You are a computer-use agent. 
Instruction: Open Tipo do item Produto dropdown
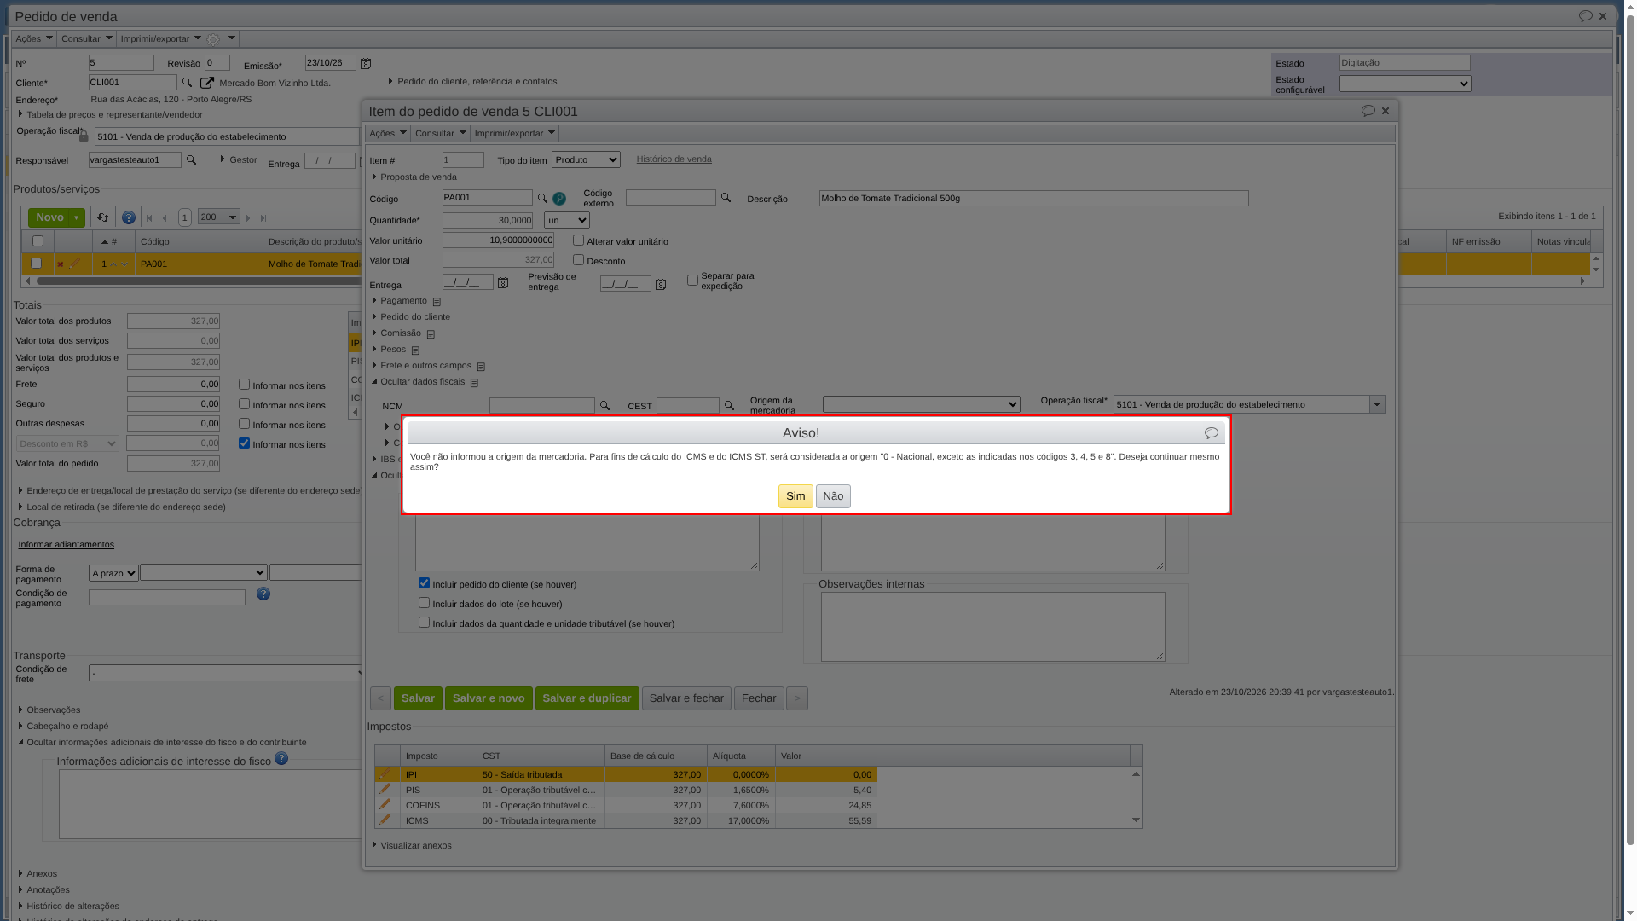click(x=586, y=159)
